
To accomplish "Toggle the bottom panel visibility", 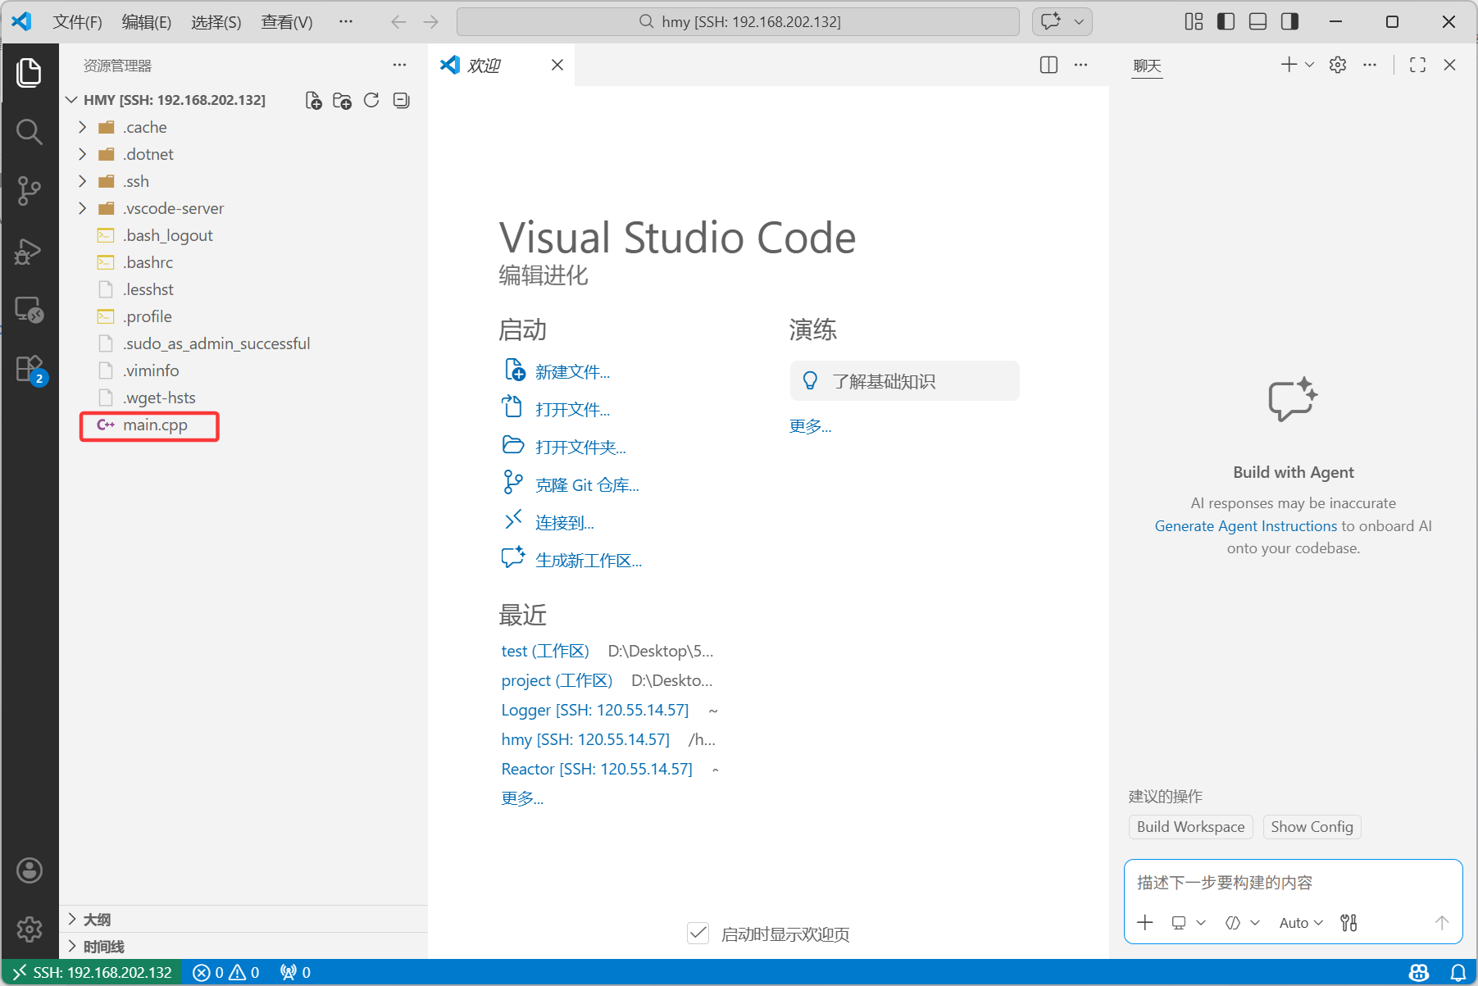I will 1257,21.
